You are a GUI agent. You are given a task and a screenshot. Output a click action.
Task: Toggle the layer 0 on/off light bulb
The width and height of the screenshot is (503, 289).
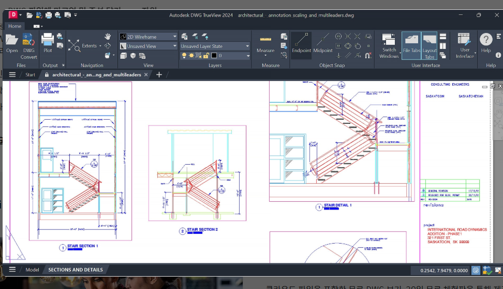click(184, 56)
